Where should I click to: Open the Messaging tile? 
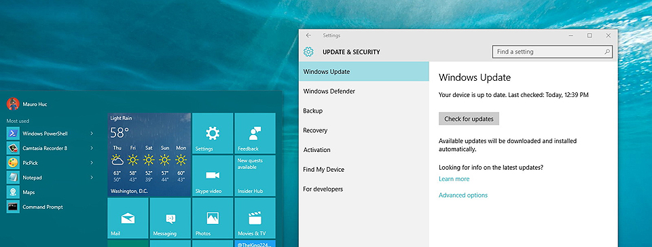(x=170, y=218)
